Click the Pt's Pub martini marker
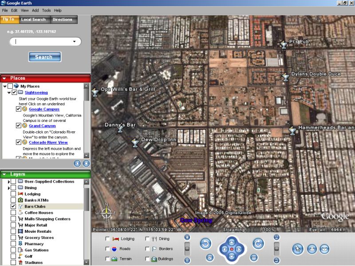Image resolution: width=355 pixels, height=266 pixels. tap(284, 45)
